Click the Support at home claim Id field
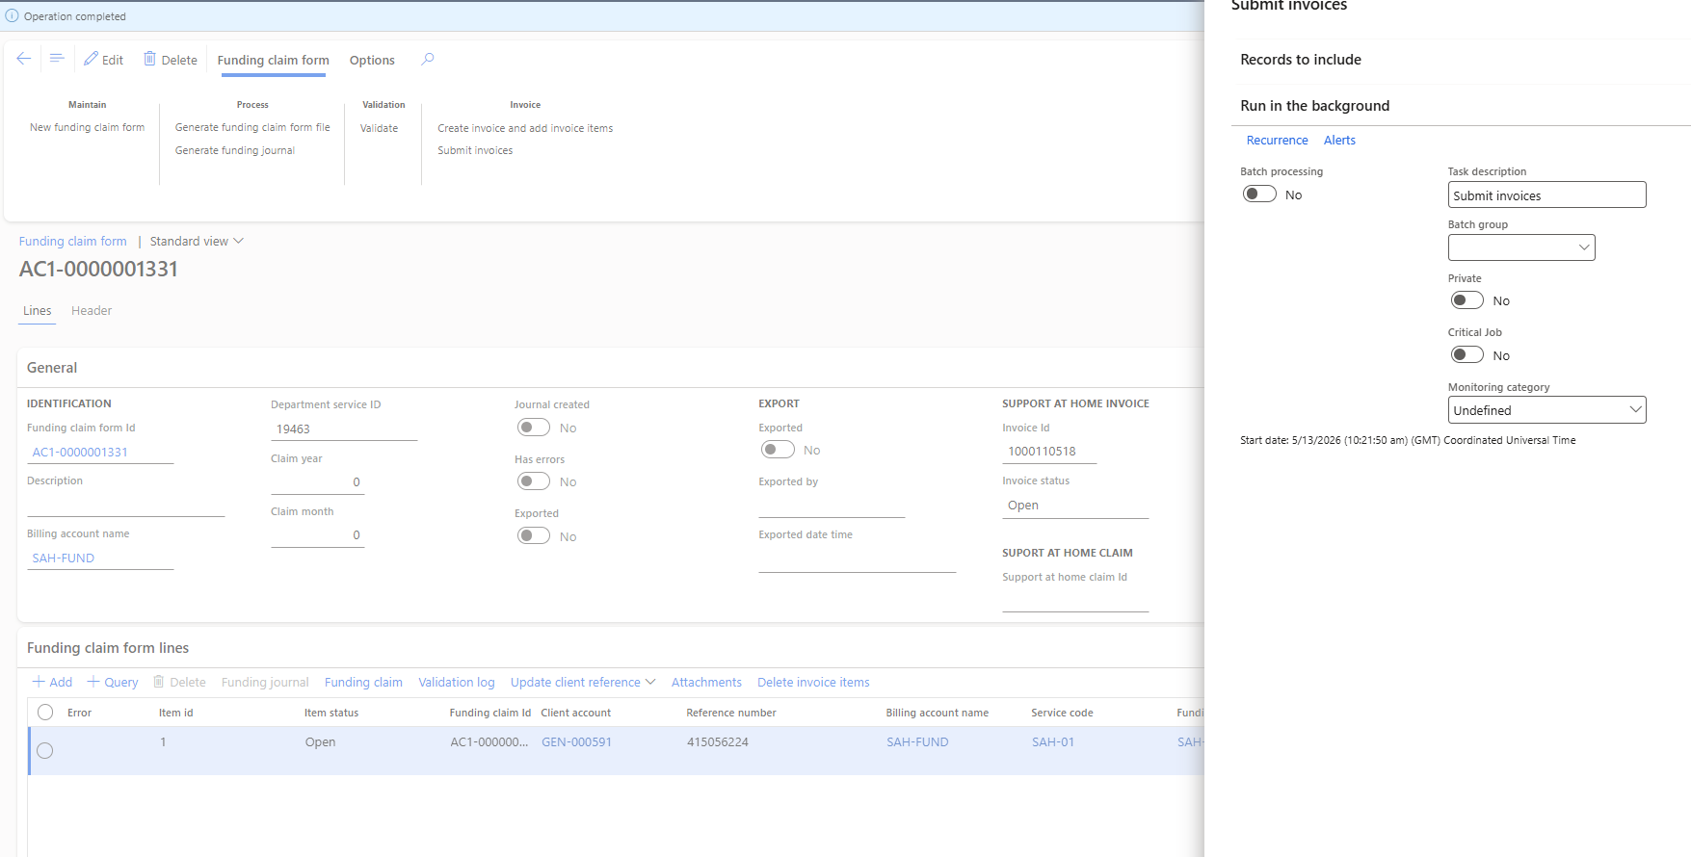This screenshot has height=857, width=1691. (x=1075, y=600)
